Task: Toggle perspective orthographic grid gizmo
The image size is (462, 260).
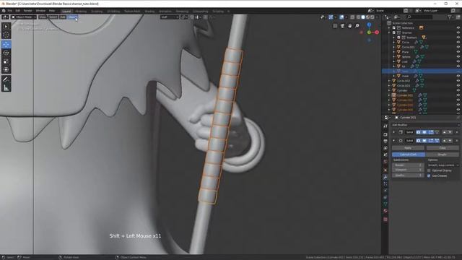Action: pos(335,26)
